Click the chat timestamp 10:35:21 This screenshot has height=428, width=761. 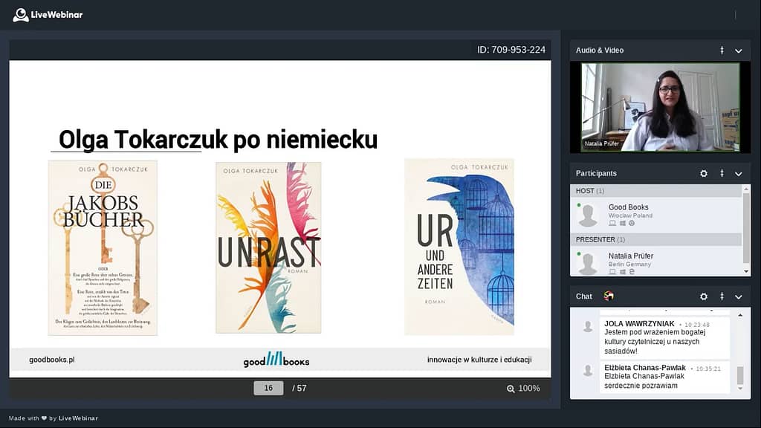coord(708,369)
